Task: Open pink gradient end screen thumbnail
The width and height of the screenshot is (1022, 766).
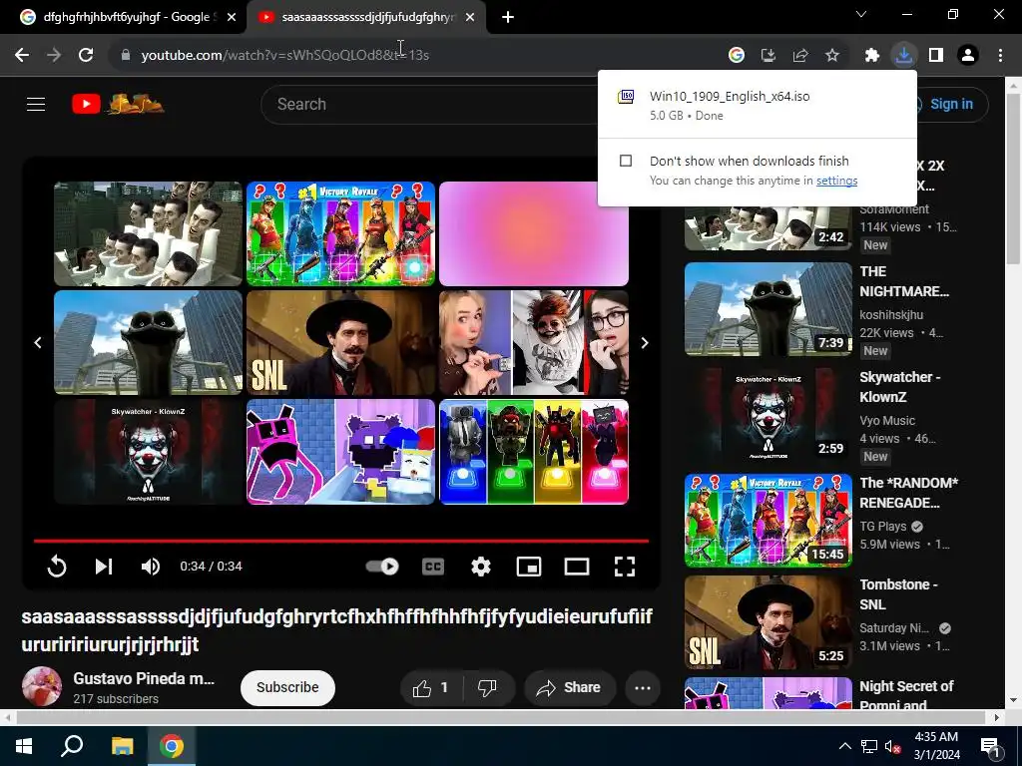Action: click(x=534, y=233)
